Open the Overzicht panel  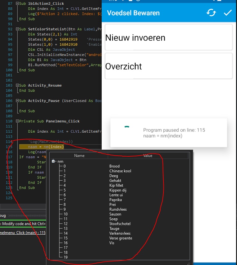(169, 66)
